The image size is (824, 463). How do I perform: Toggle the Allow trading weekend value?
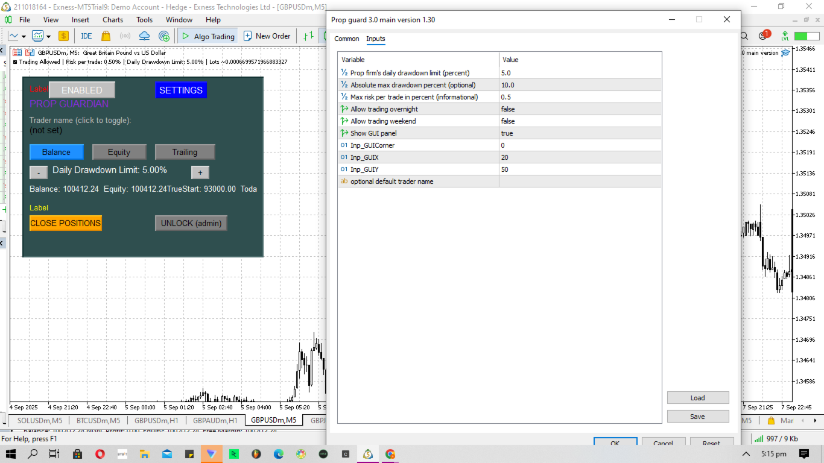click(580, 121)
